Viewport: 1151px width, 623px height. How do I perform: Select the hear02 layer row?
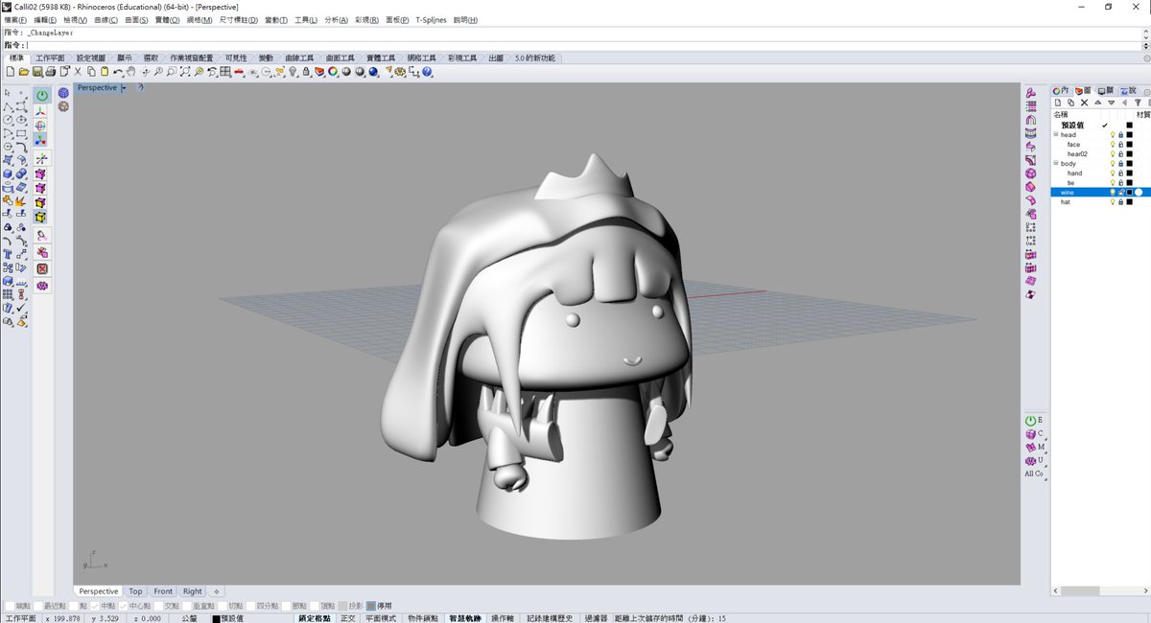click(x=1100, y=153)
